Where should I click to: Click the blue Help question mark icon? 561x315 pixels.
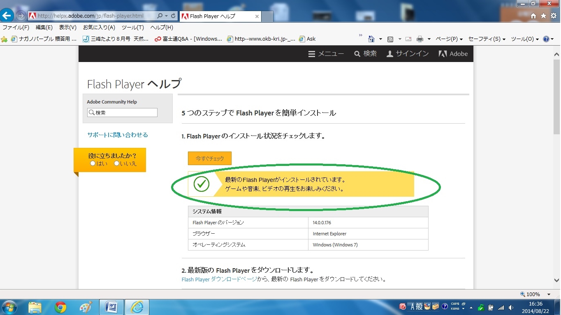click(546, 39)
